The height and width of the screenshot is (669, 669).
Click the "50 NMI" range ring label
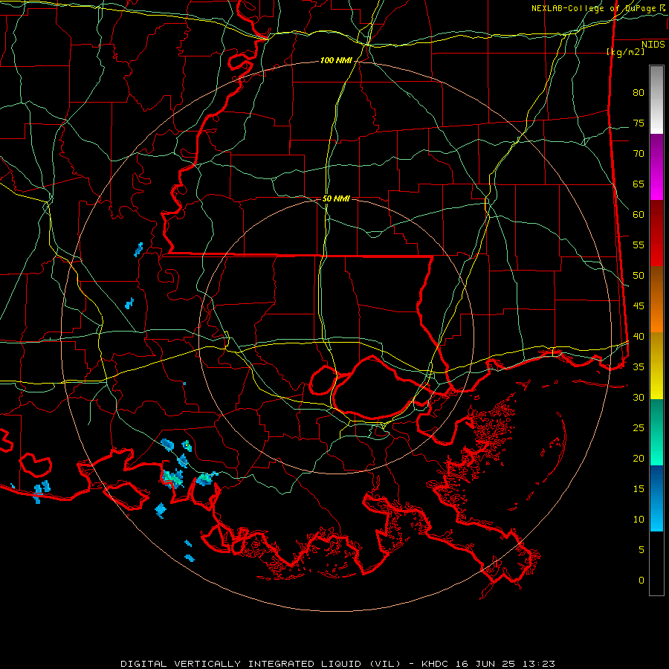(336, 198)
